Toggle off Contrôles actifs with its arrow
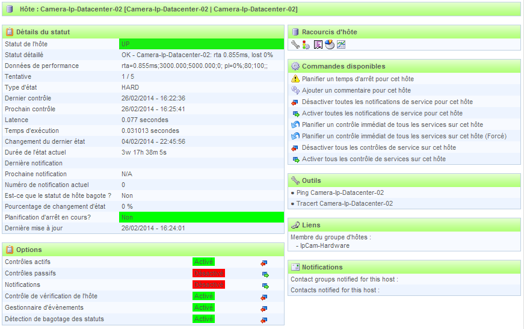This screenshot has height=329, width=524. pyautogui.click(x=264, y=263)
